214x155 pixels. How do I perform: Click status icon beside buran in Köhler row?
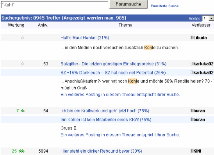coord(192,119)
